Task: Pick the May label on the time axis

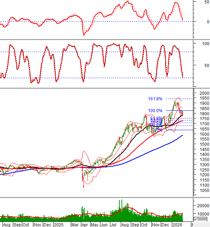Action: [94, 225]
